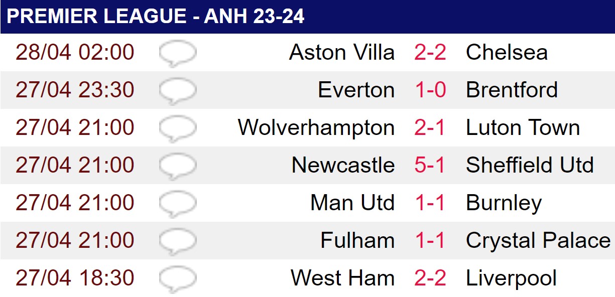Select the Sheffield Utd team link
The image size is (615, 297).
(530, 165)
